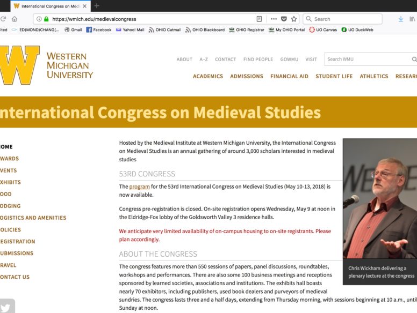Focus the browser Search box
The height and width of the screenshot is (313, 417).
342,19
